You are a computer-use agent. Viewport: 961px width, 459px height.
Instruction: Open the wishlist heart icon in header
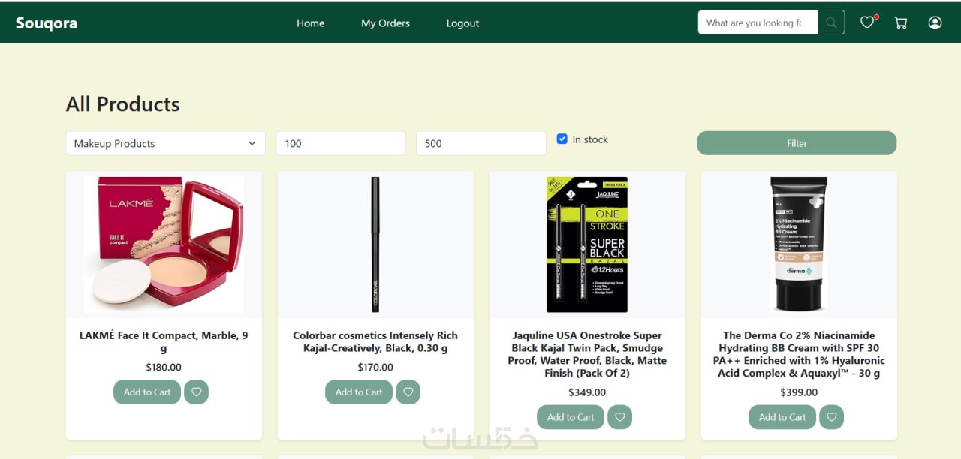(x=868, y=22)
